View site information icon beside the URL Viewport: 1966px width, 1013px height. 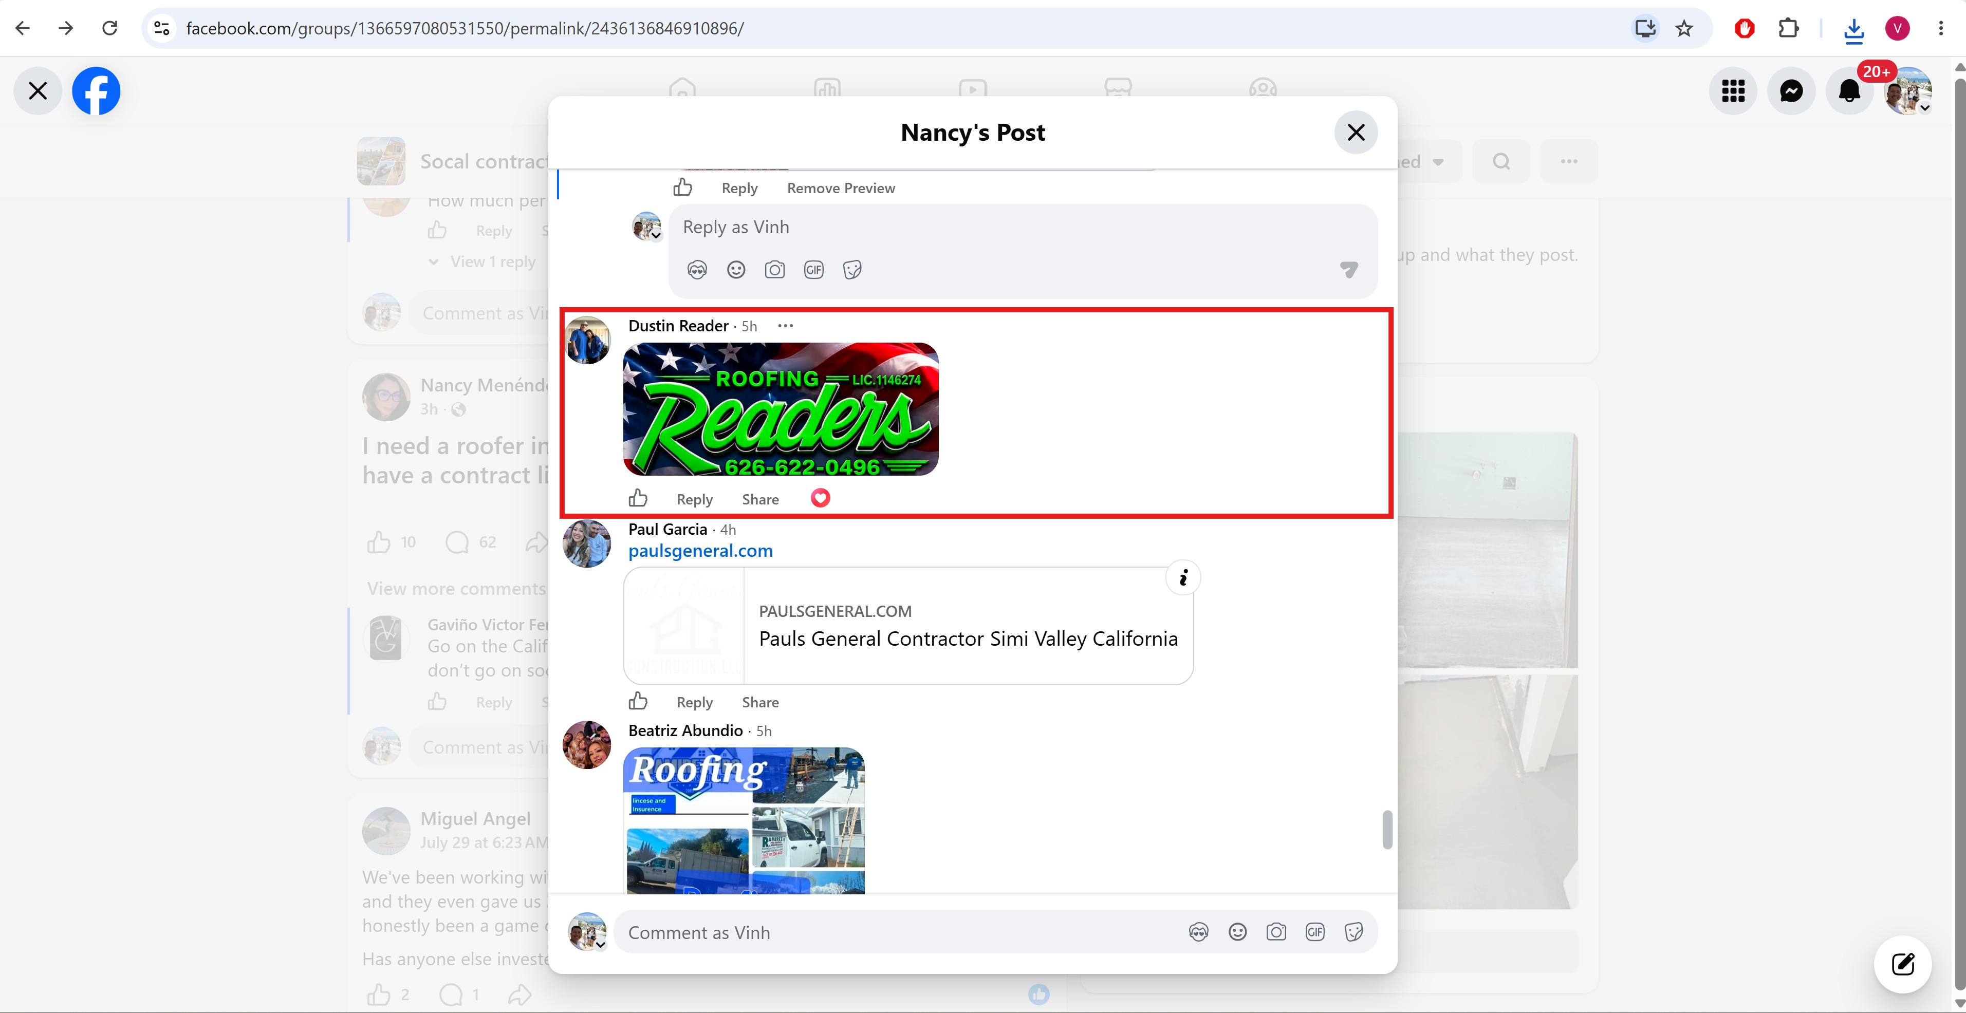click(162, 28)
